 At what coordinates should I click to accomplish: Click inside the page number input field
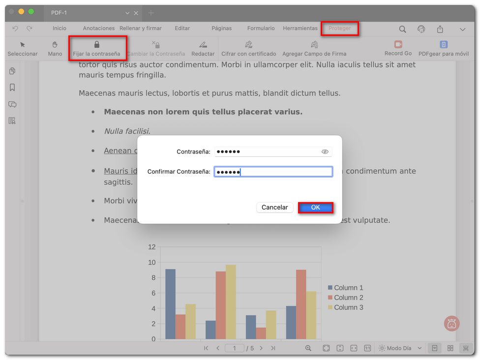click(x=235, y=348)
